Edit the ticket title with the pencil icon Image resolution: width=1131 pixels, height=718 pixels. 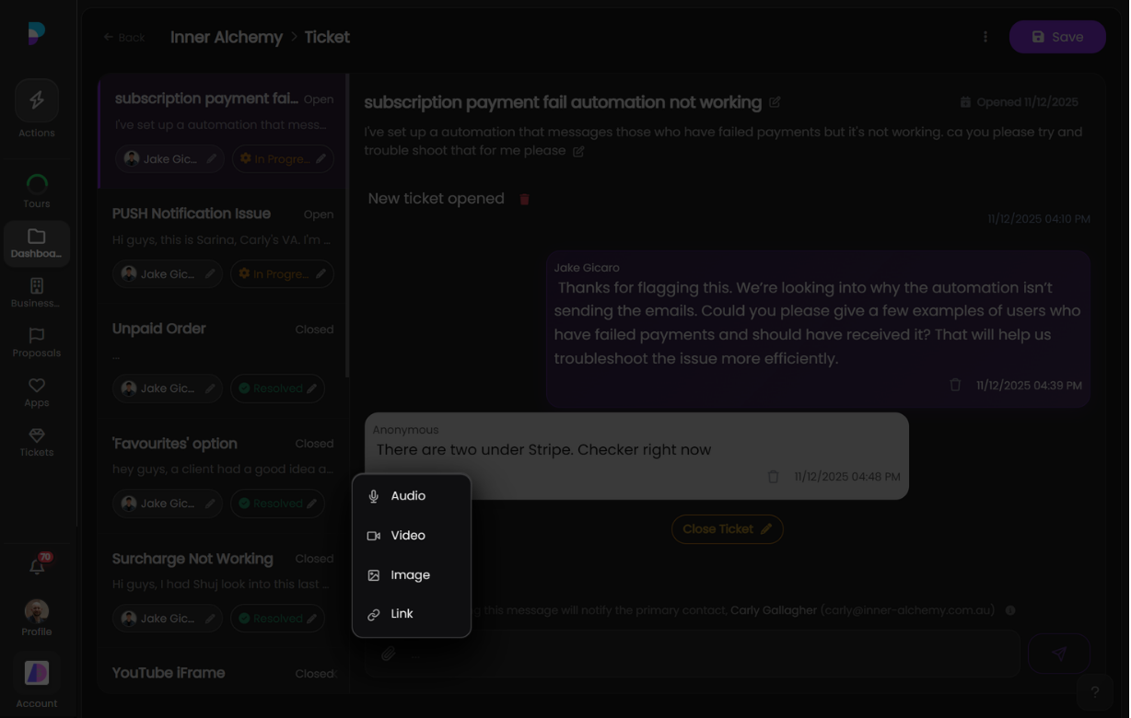[773, 102]
